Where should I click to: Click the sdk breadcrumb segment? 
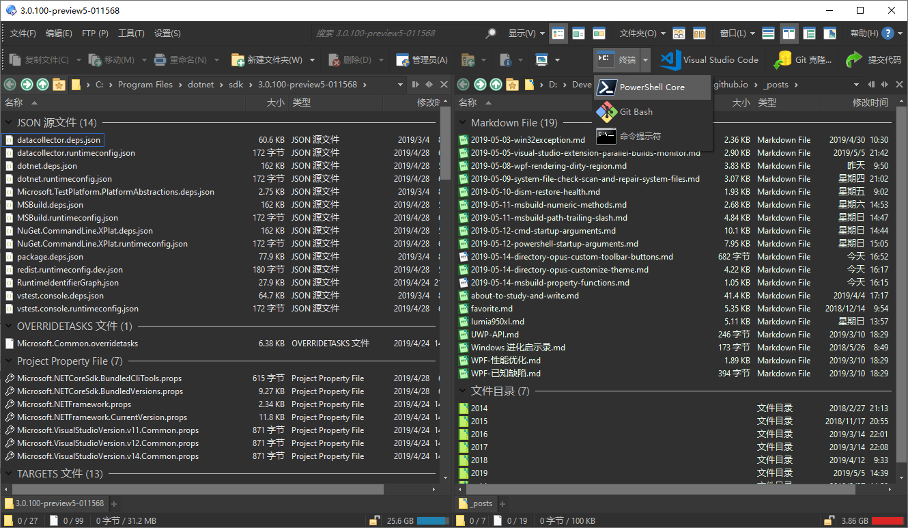click(236, 84)
